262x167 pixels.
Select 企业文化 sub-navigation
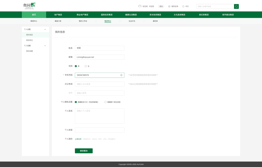pos(132,21)
